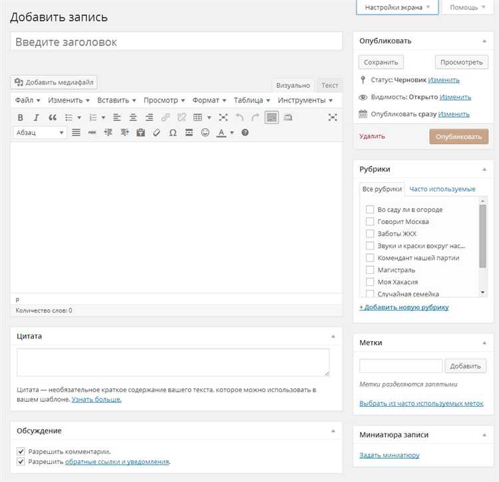
Task: Check the 'Магистраль' category
Action: coord(370,270)
